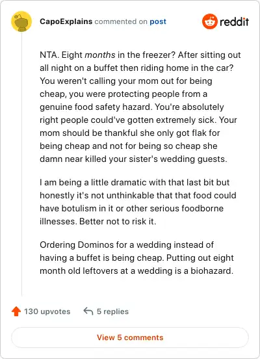The width and height of the screenshot is (260, 359).
Task: Open the "5 replies" label
Action: point(112,312)
